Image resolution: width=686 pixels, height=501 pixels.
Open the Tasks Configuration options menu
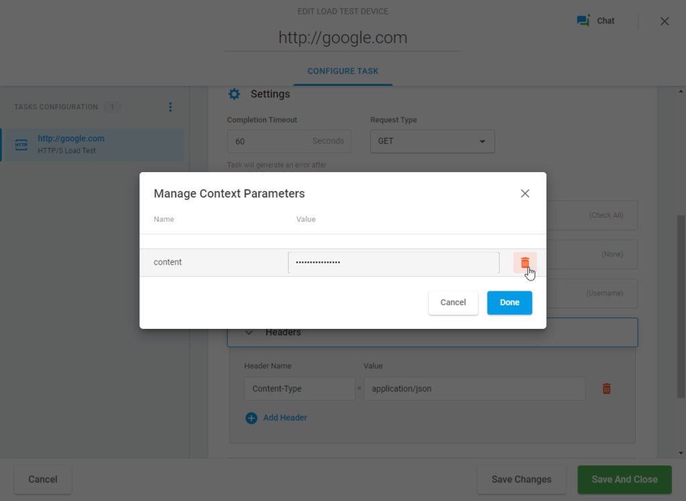(x=170, y=106)
